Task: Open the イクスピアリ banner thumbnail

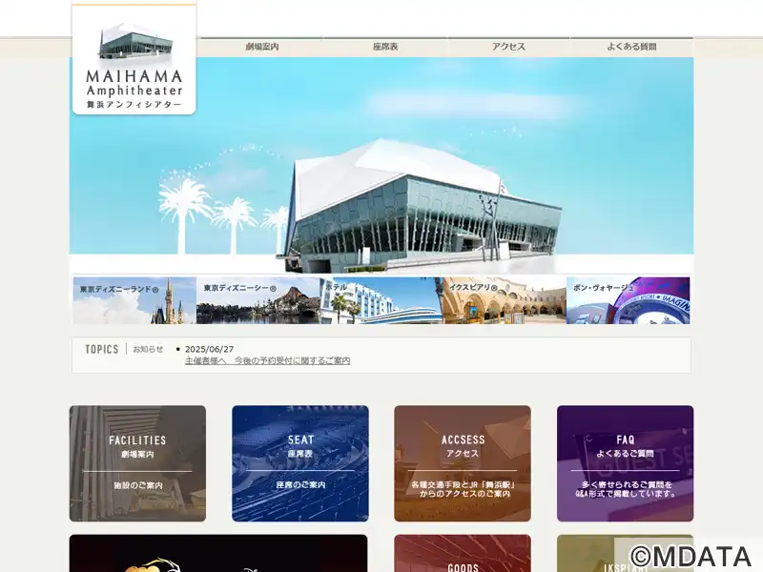Action: pyautogui.click(x=505, y=301)
